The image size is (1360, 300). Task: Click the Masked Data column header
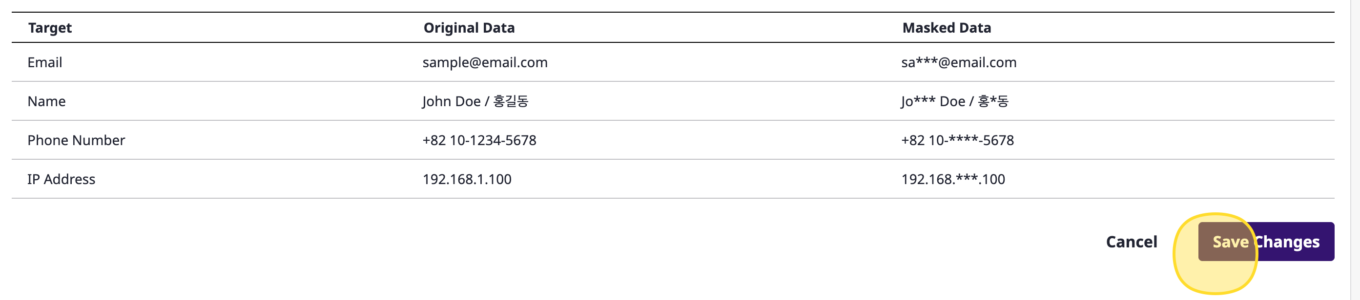coord(946,28)
